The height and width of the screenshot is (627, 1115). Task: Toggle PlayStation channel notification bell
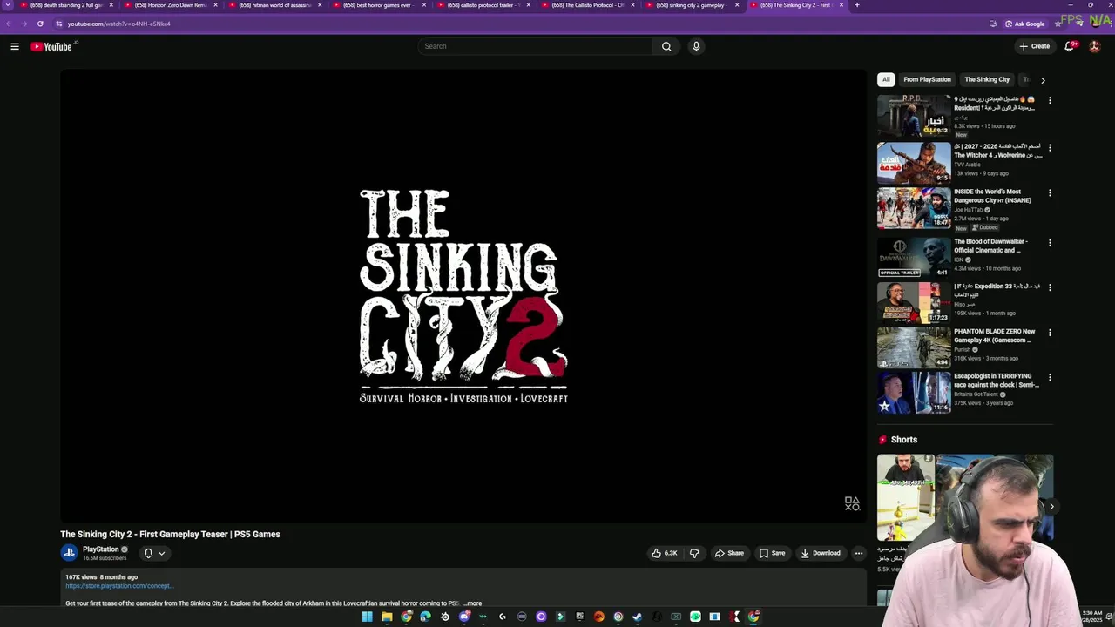[148, 553]
